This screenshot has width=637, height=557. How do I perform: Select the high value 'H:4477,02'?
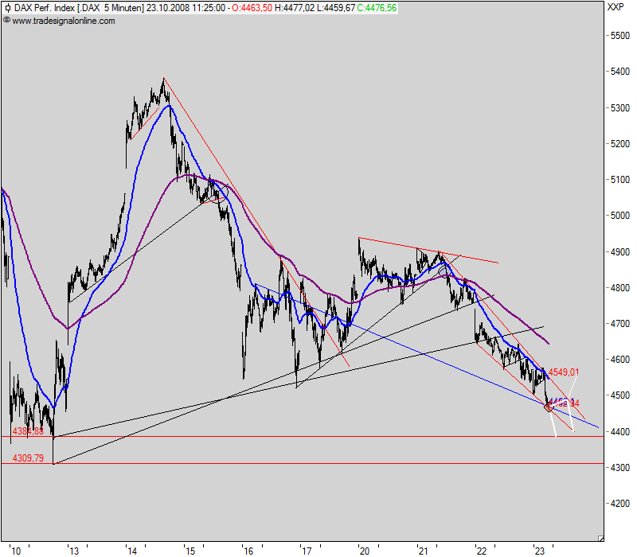(295, 8)
